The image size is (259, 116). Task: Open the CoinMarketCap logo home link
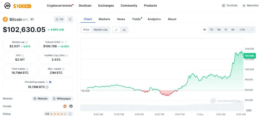pos(7,6)
